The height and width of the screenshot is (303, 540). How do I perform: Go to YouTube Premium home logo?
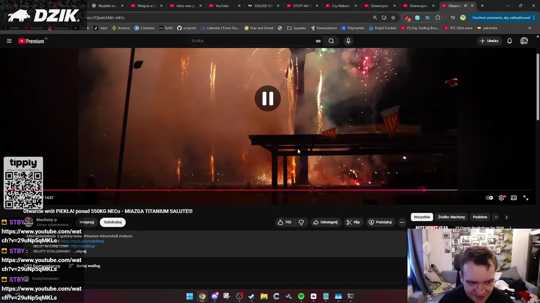[32, 41]
